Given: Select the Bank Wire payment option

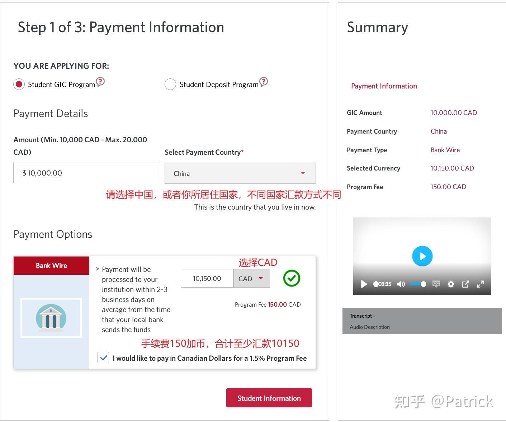Looking at the screenshot, I should [51, 265].
